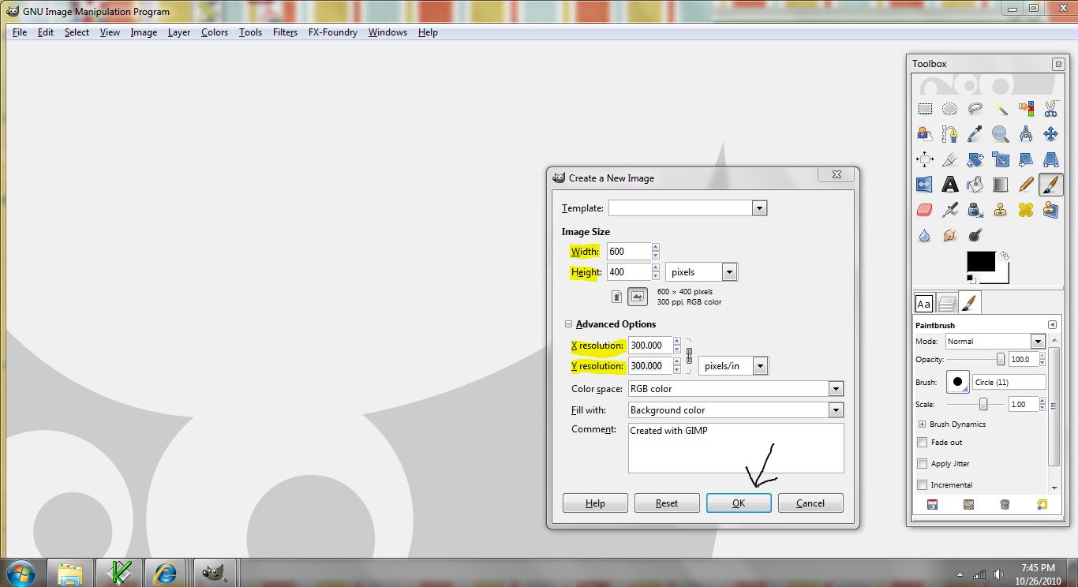Select the Fuzzy Select magic wand tool
The image size is (1078, 587).
pyautogui.click(x=1001, y=109)
